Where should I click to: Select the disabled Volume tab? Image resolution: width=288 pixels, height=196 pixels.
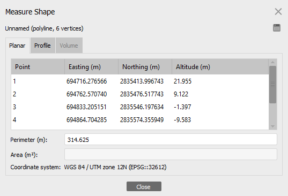(69, 46)
